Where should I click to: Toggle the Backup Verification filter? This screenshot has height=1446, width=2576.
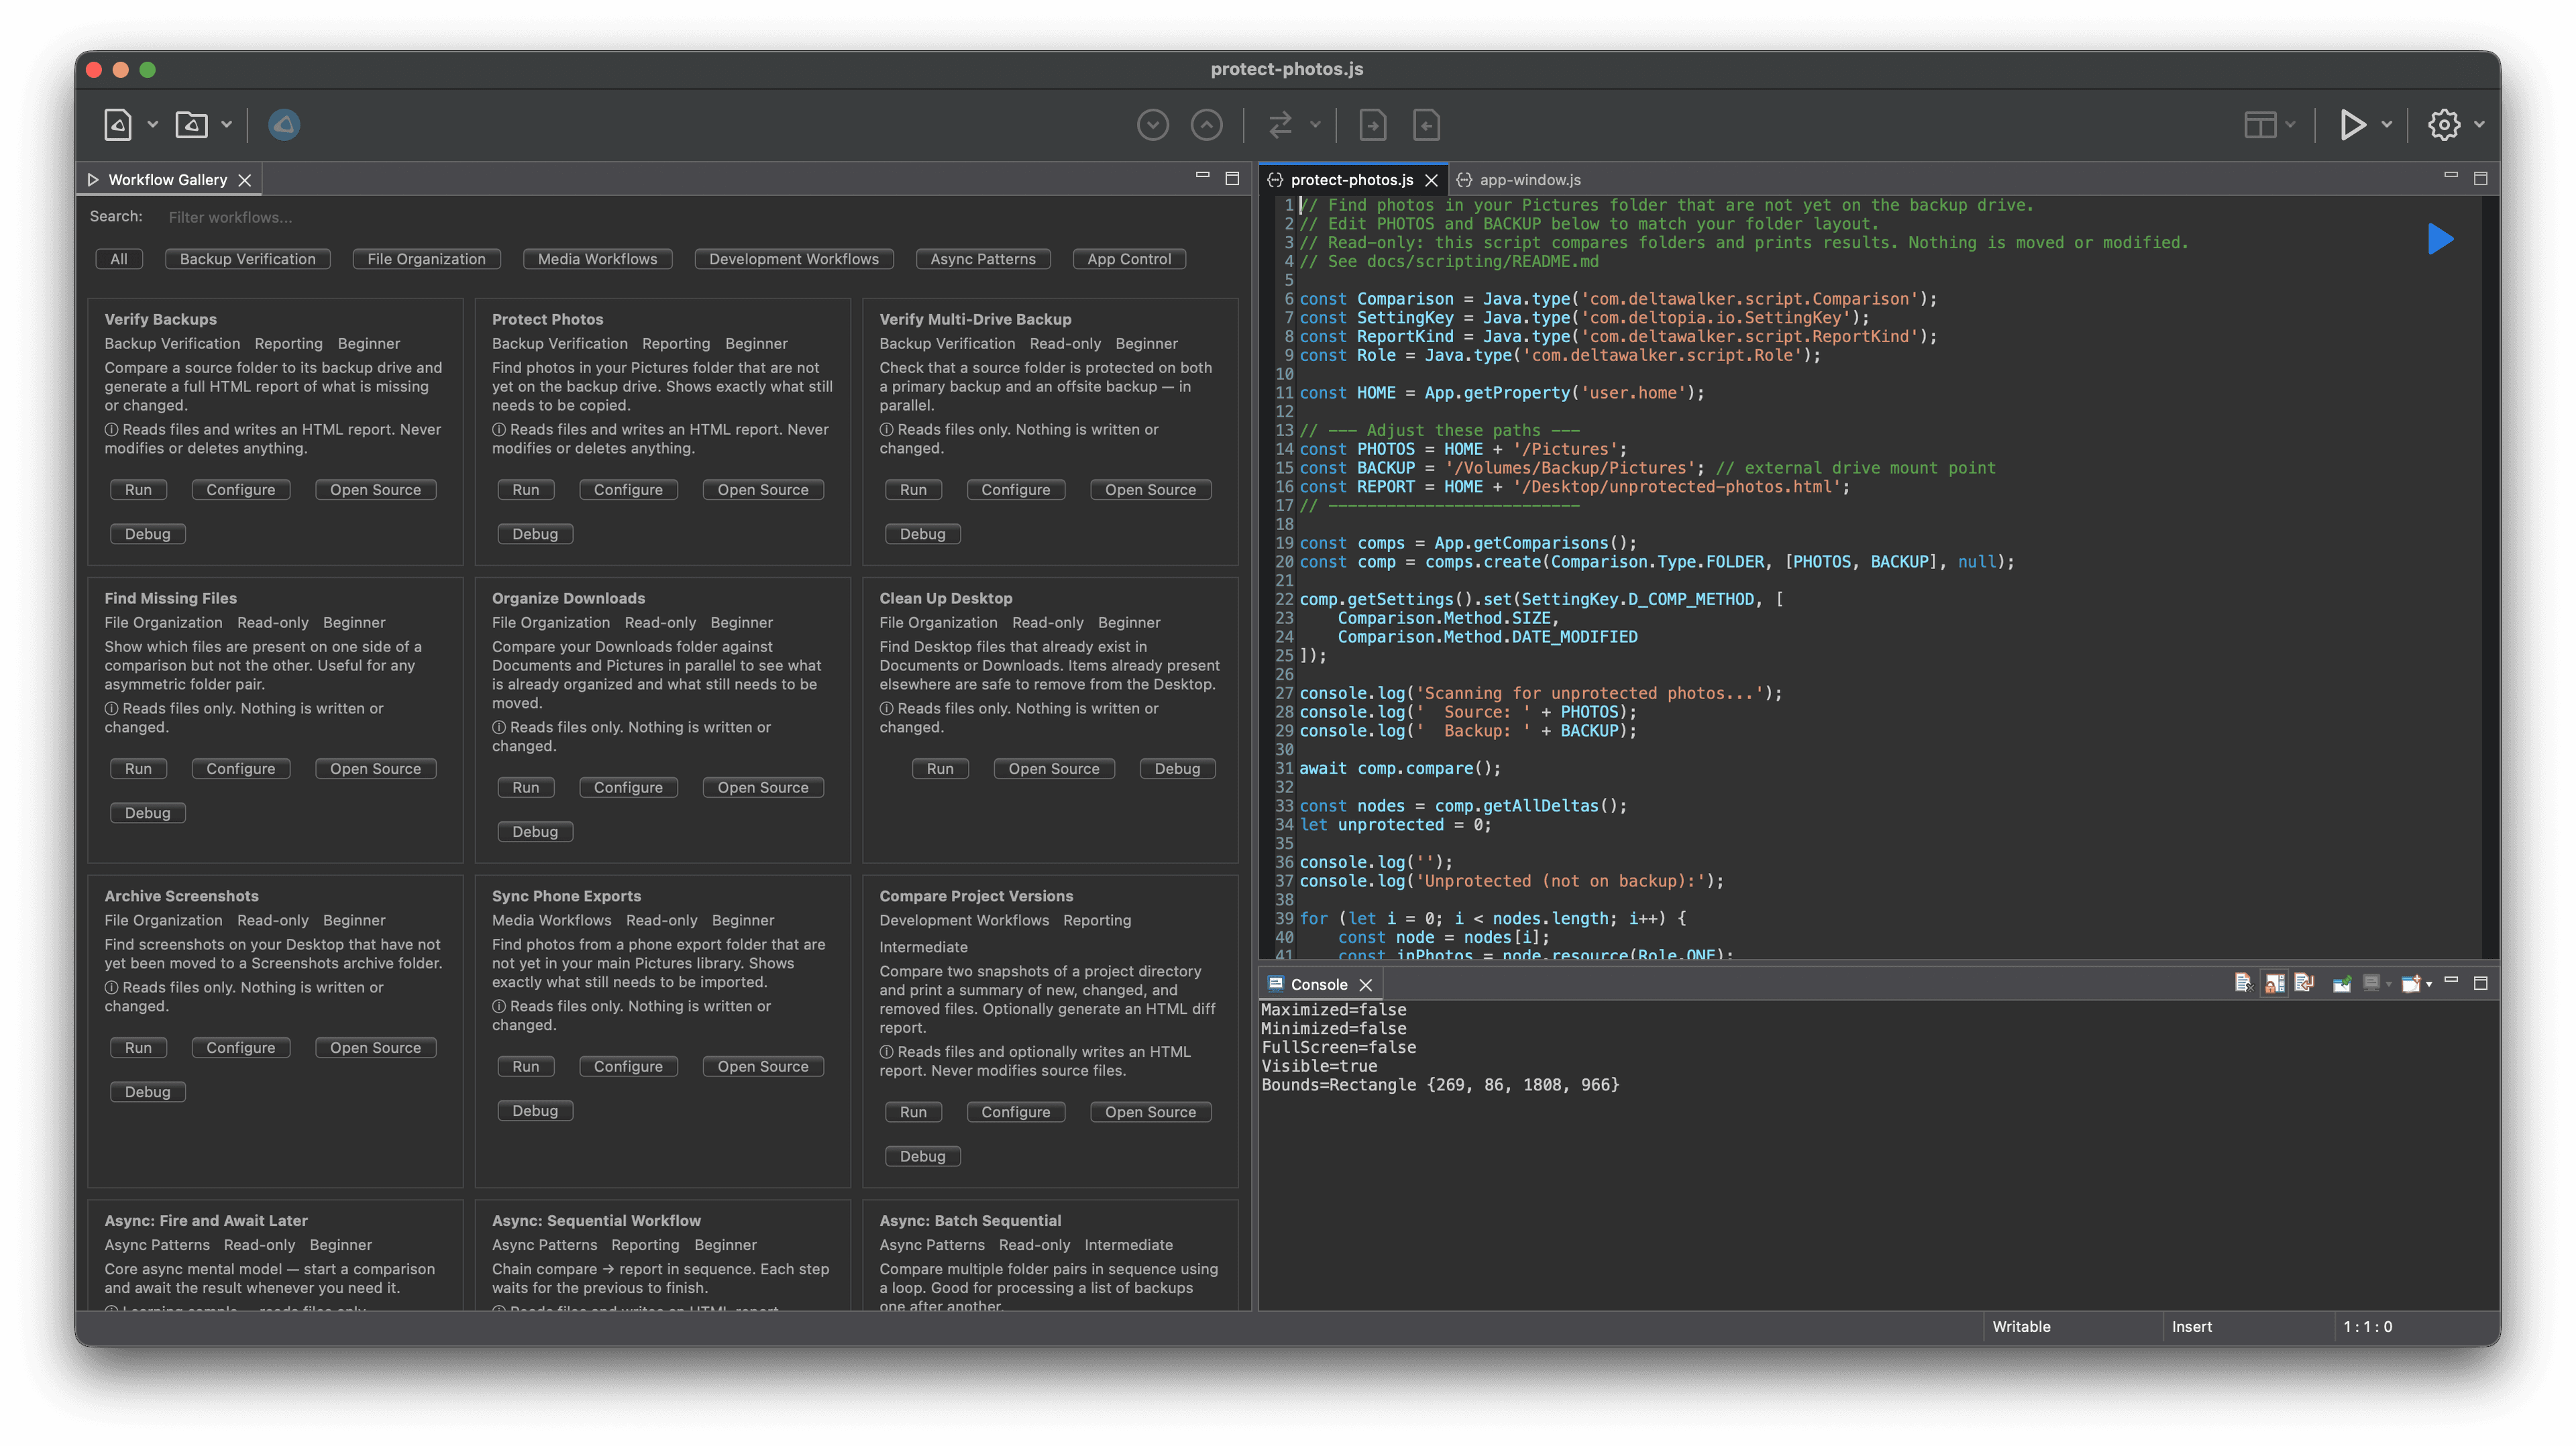(248, 259)
